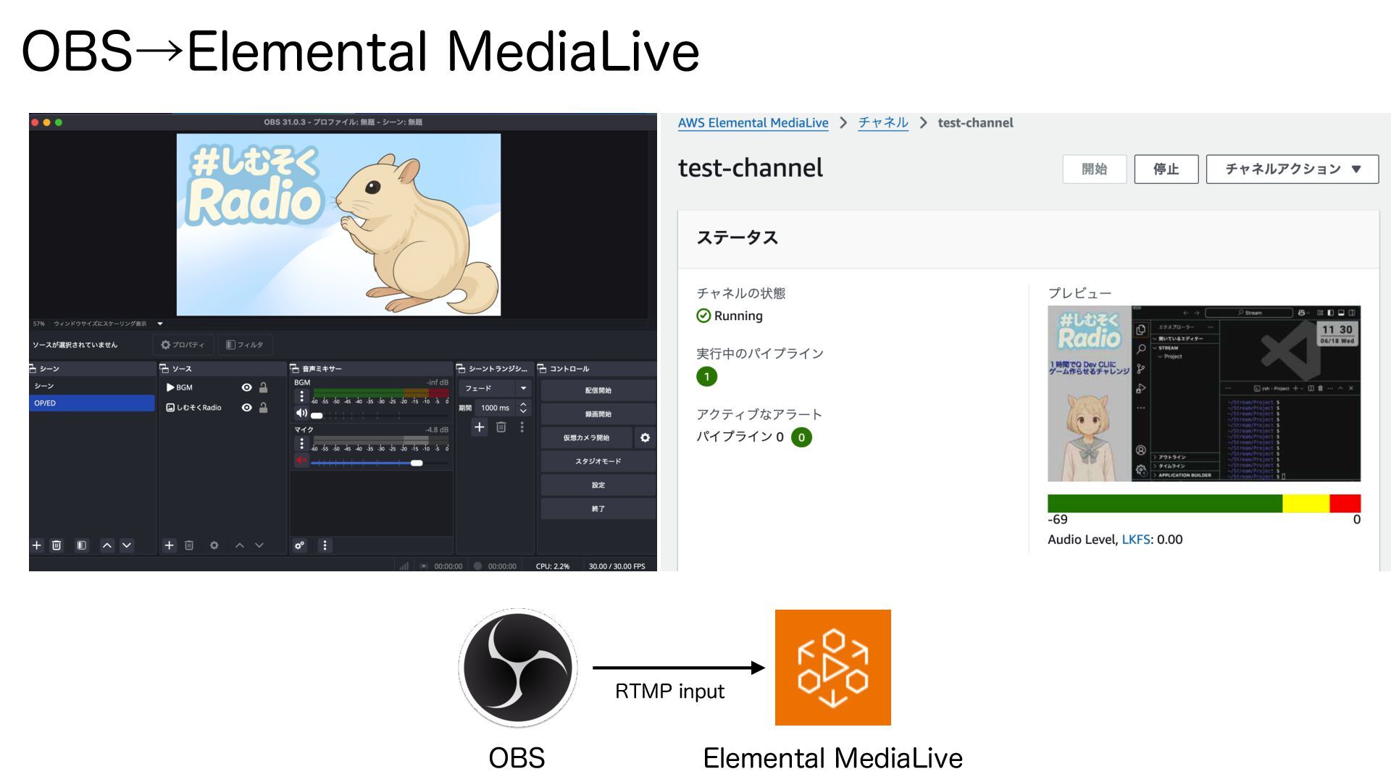The image size is (1391, 782).
Task: Open the LKFS link
Action: click(x=1135, y=539)
